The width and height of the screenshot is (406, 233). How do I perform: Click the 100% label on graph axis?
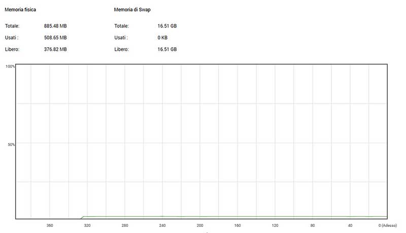point(10,66)
